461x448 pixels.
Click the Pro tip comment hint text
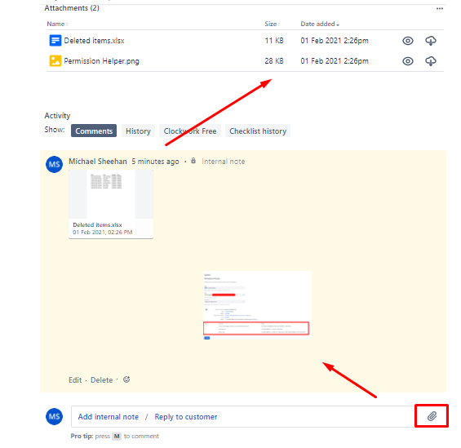115,437
